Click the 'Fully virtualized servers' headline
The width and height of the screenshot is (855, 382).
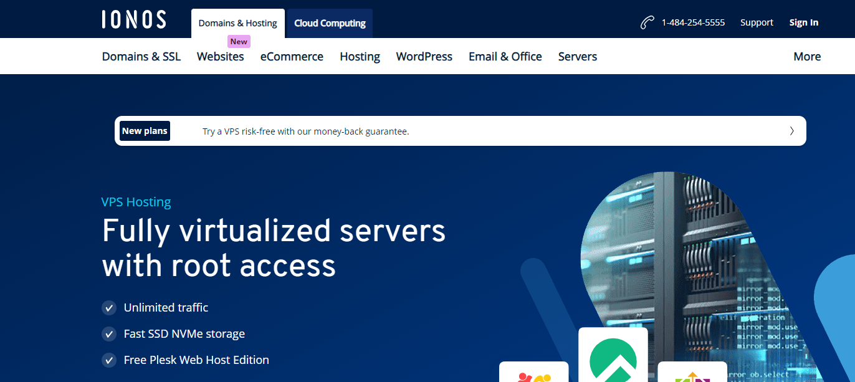pos(274,231)
